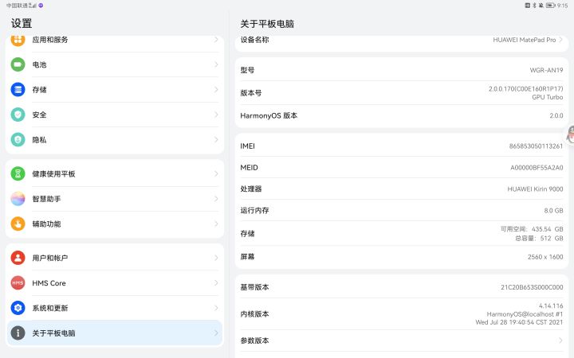Tap the Digital balance hourglass icon
Viewport: 574px width, 358px height.
click(18, 174)
